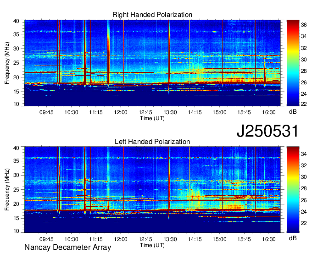Click the 15:00 tick on bottom time axis
312x253 pixels.
(x=219, y=239)
